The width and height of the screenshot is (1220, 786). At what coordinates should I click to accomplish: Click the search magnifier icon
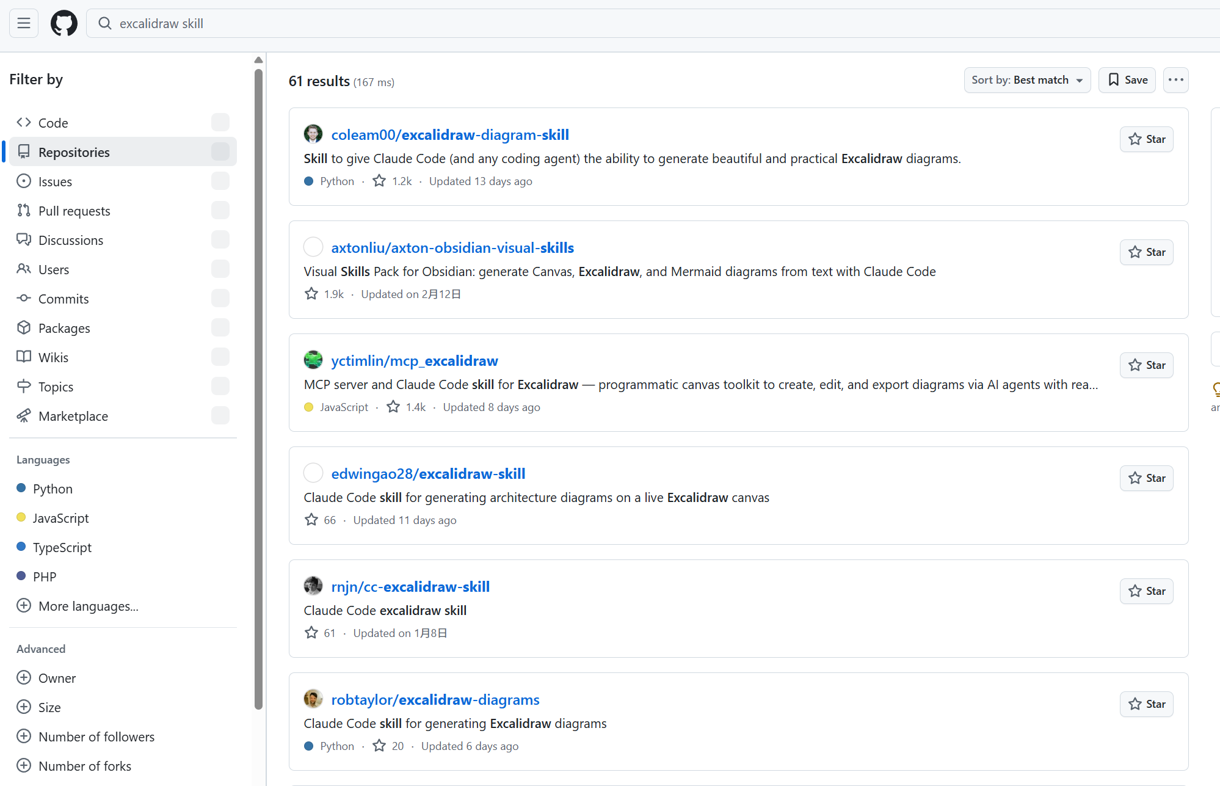(x=105, y=23)
